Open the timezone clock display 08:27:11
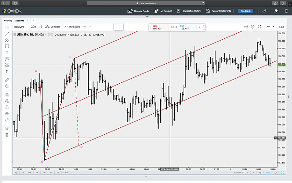 pos(241,173)
